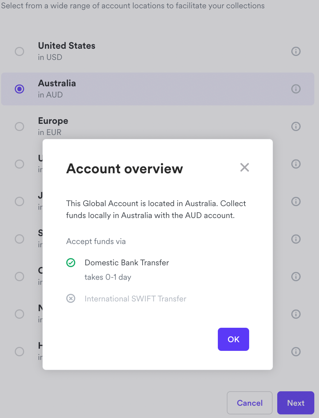
Task: Click the Australia in AUD row
Action: [x=158, y=89]
